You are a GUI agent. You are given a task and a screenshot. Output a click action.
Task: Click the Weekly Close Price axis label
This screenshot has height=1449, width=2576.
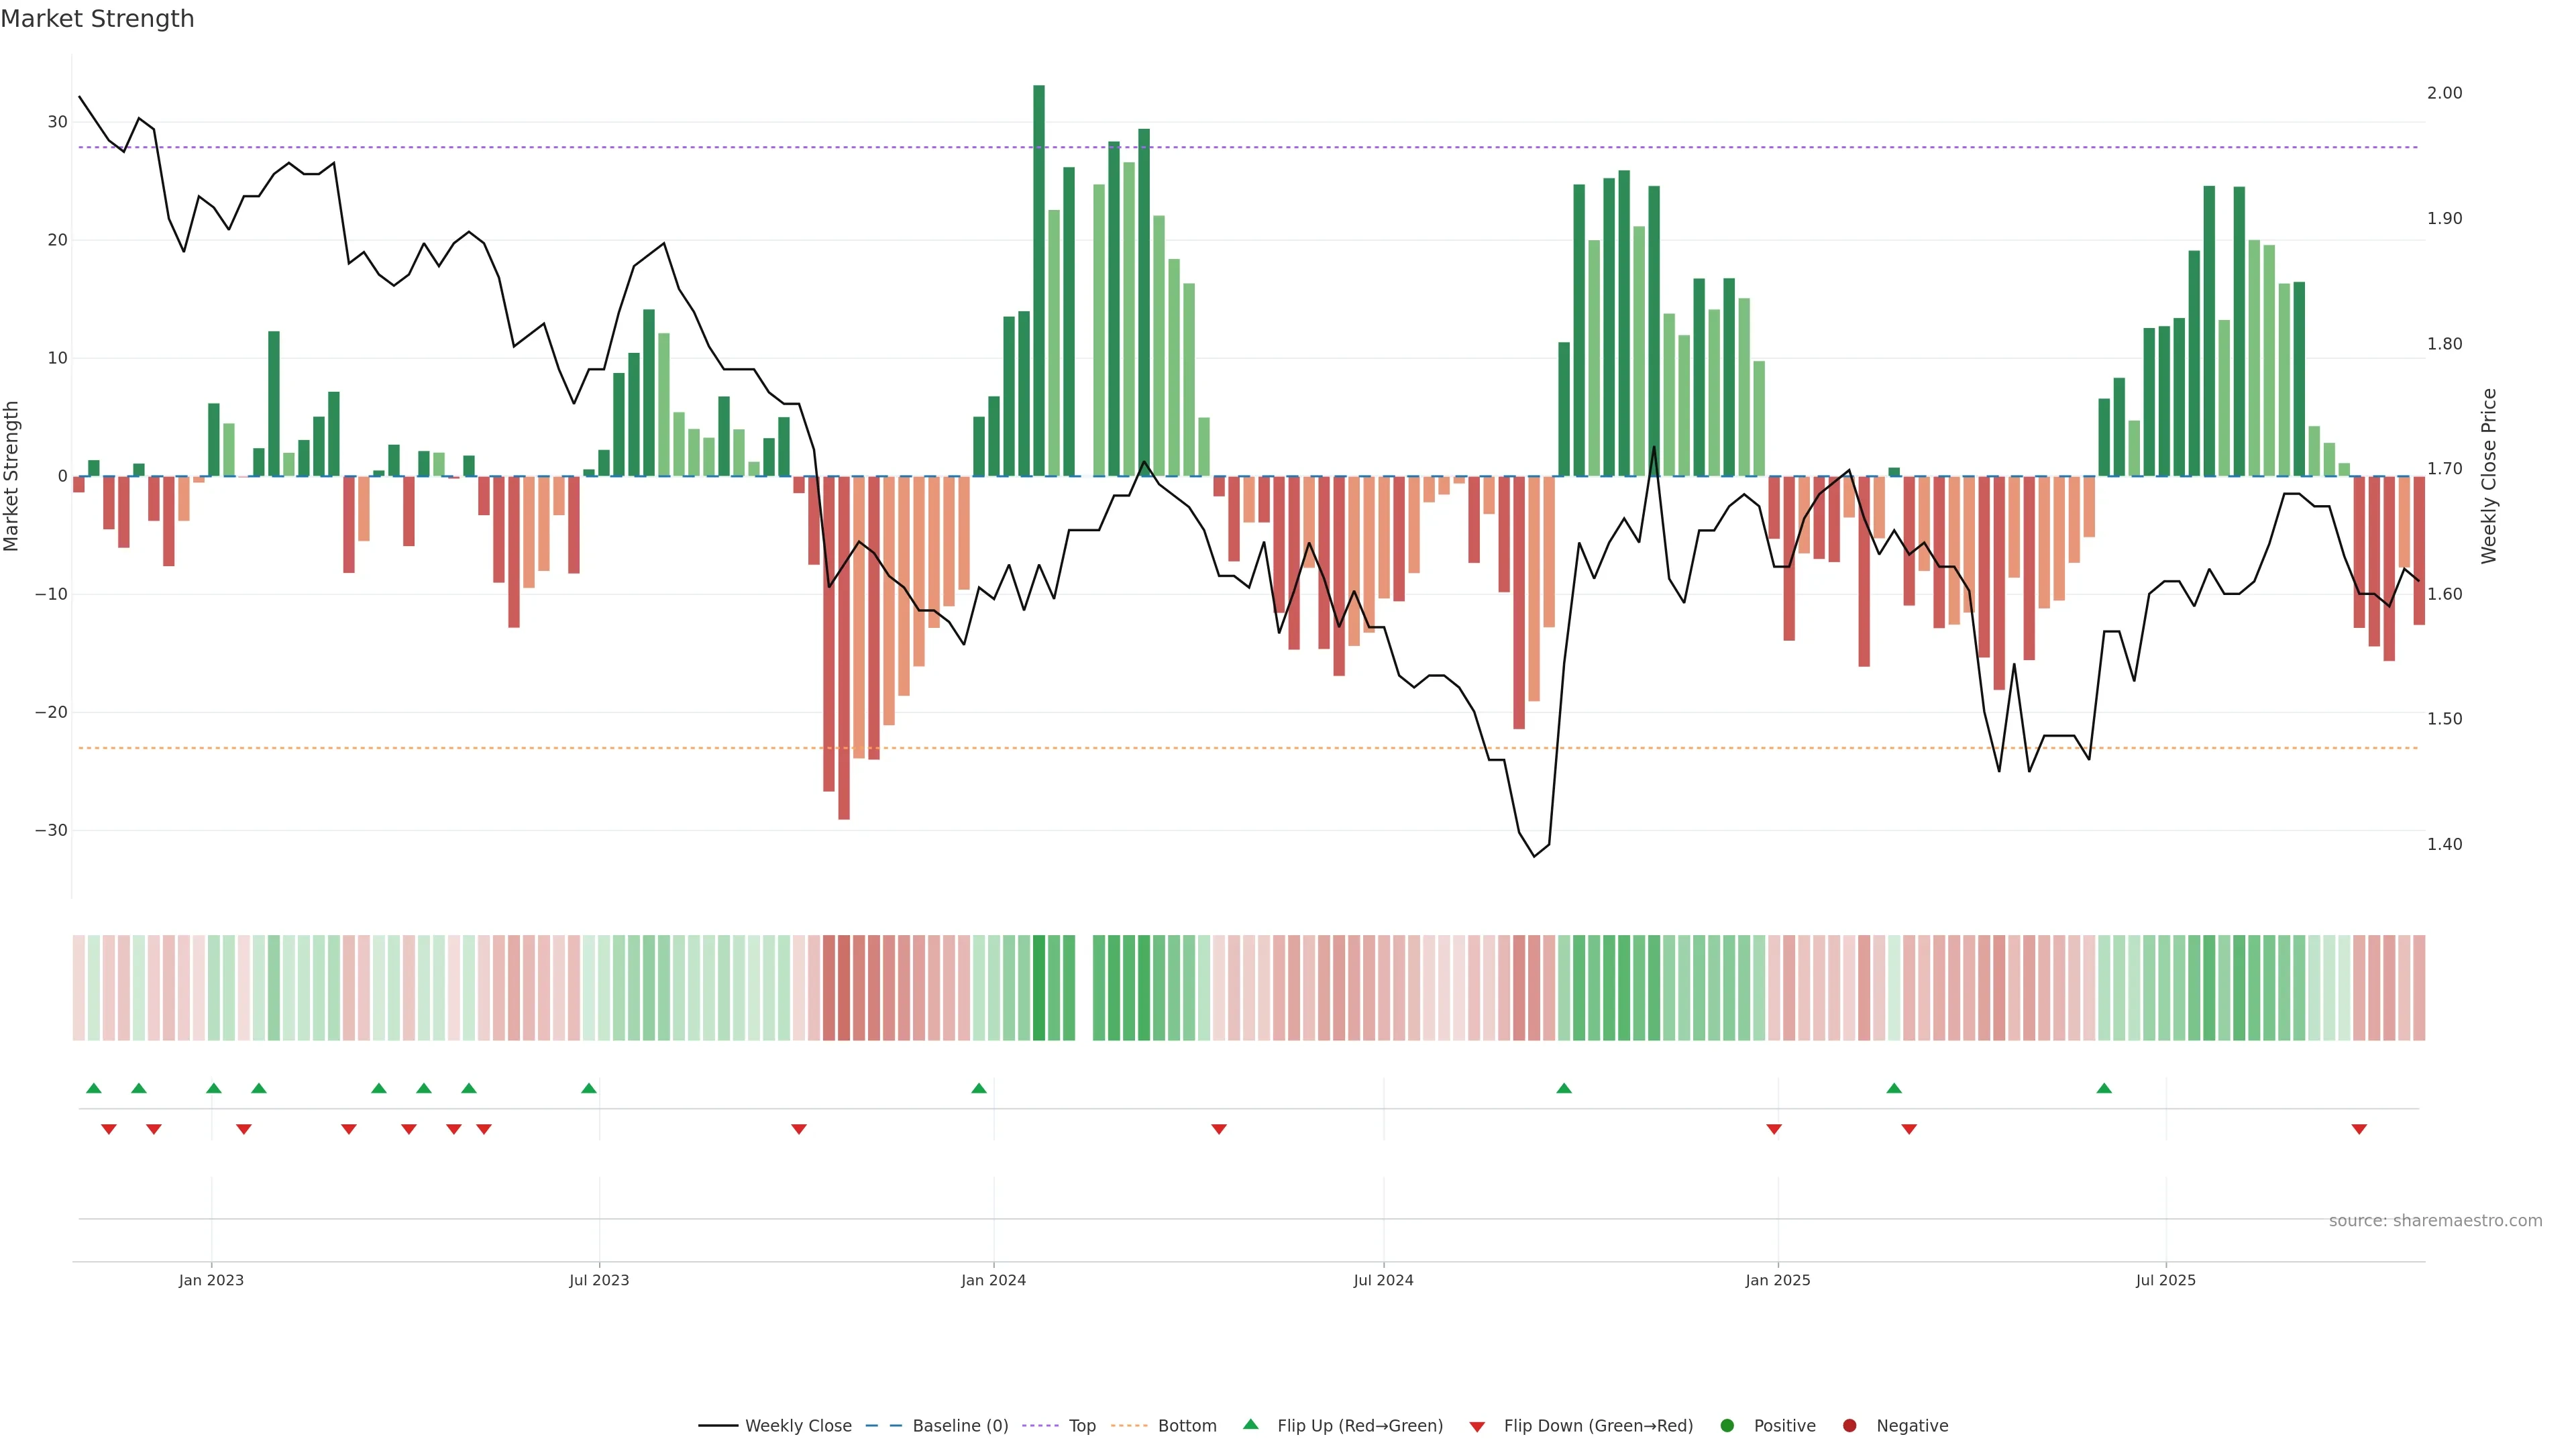(x=2489, y=476)
